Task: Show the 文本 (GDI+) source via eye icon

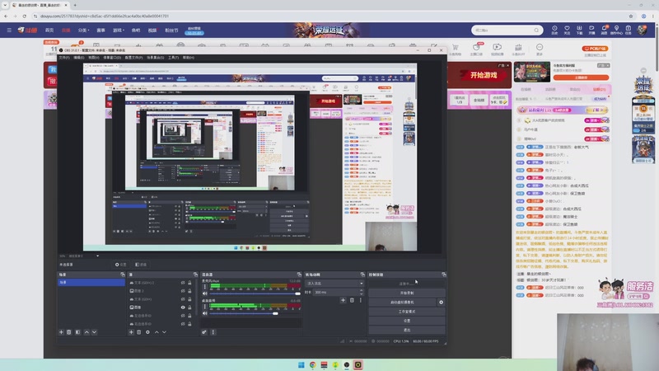Action: 183,299
